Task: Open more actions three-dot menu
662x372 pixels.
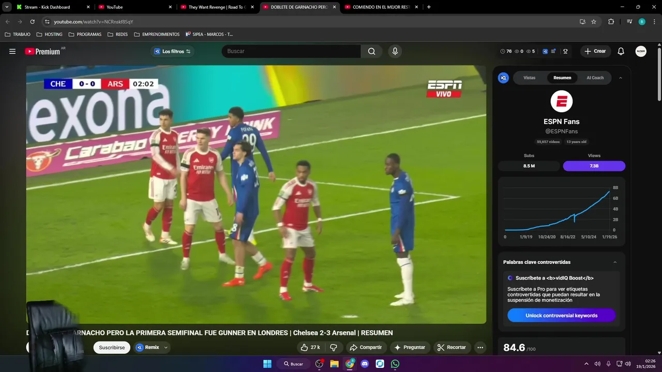Action: click(480, 347)
